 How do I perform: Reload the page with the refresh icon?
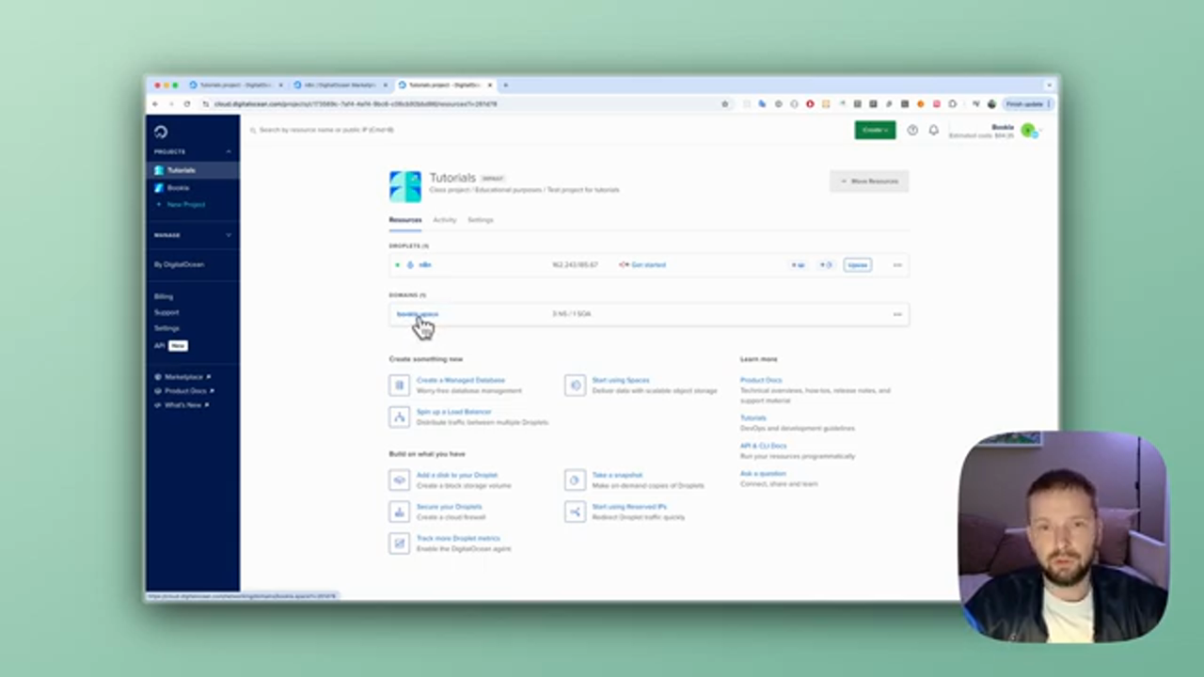point(187,103)
